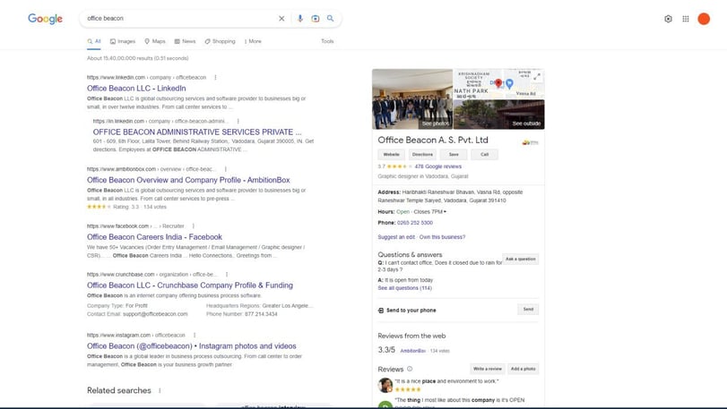
Task: Open the See outside street view thumbnail
Action: click(x=499, y=115)
